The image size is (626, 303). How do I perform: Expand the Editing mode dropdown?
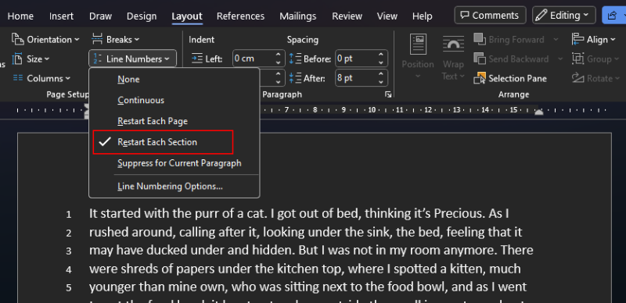[x=563, y=16]
